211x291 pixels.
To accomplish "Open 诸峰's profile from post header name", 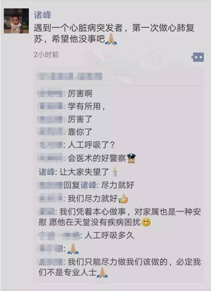I will [43, 15].
